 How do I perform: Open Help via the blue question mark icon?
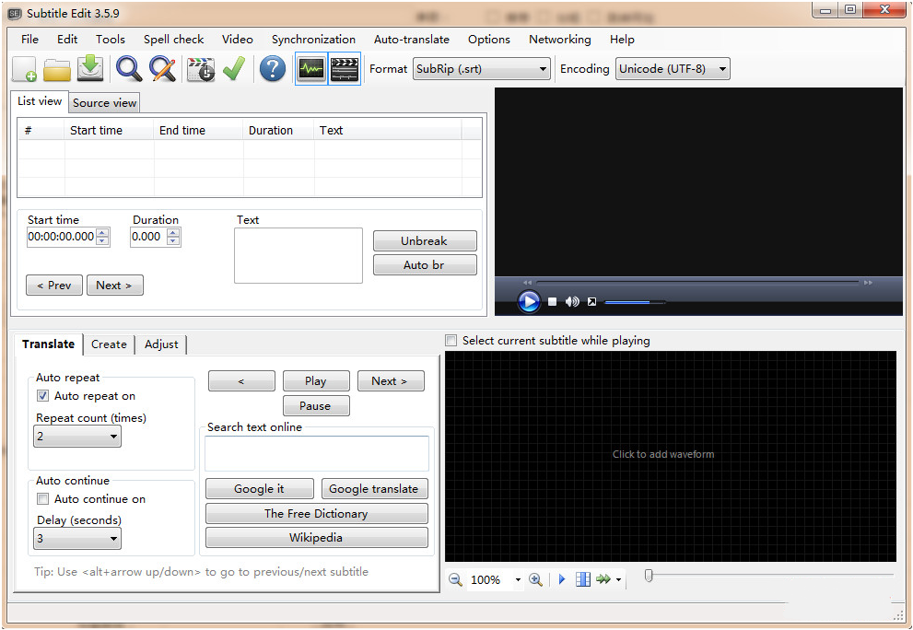point(272,68)
